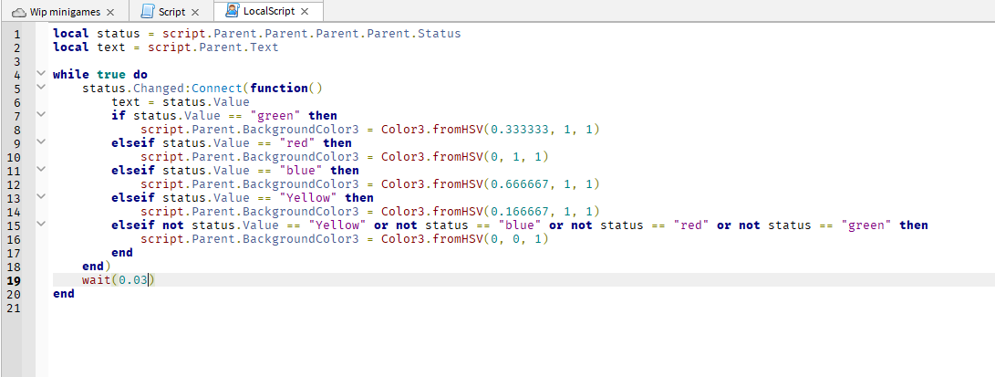Click the Script tab's scroll icon

coord(149,12)
